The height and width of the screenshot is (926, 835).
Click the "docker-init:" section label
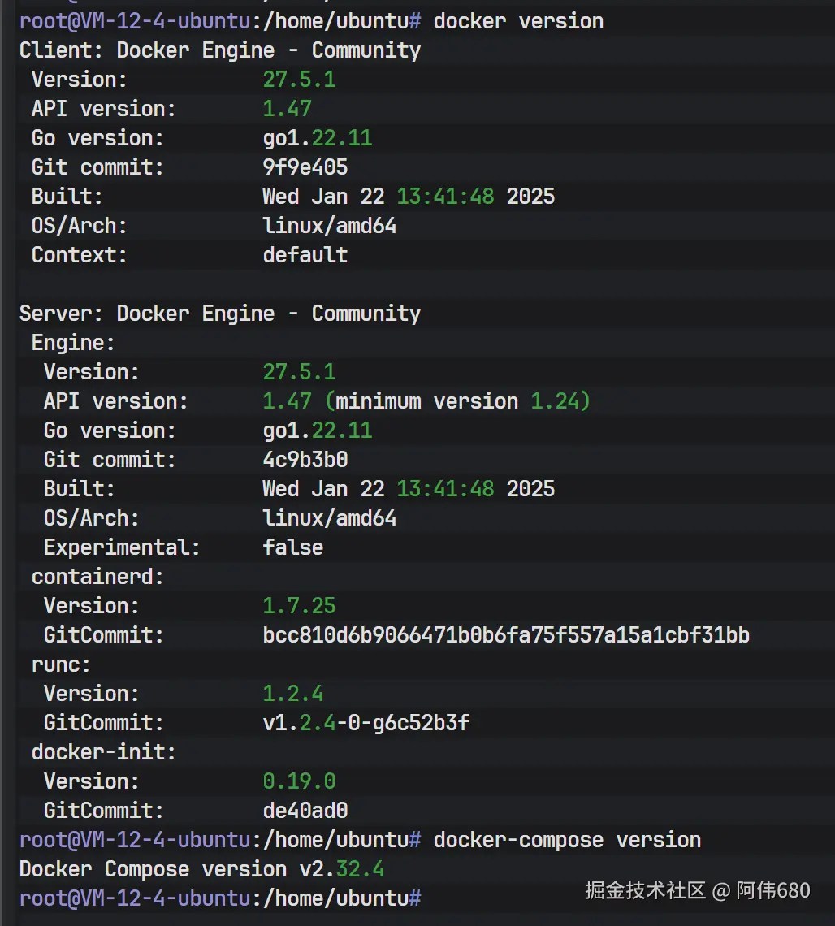[x=103, y=752]
